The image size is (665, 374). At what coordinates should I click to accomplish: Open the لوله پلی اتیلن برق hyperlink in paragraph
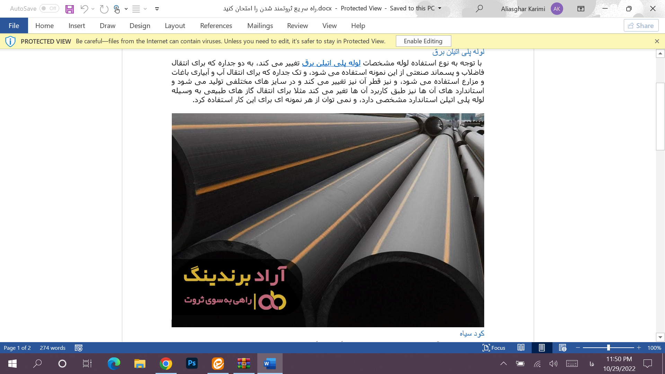331,63
